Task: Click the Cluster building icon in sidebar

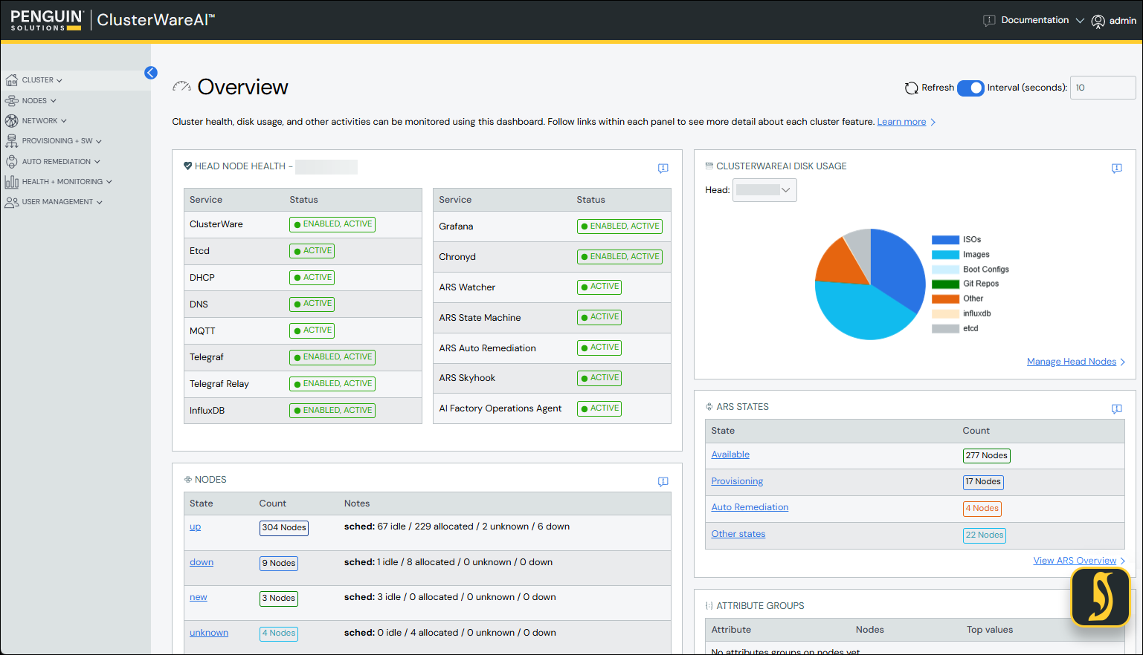Action: tap(11, 80)
